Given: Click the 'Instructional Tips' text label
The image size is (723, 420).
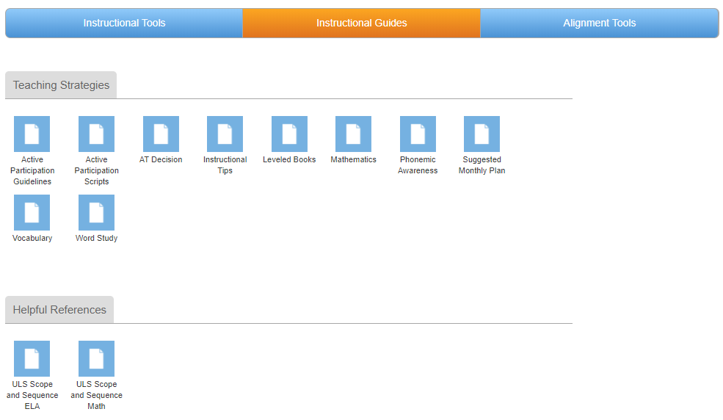Looking at the screenshot, I should click(x=225, y=165).
